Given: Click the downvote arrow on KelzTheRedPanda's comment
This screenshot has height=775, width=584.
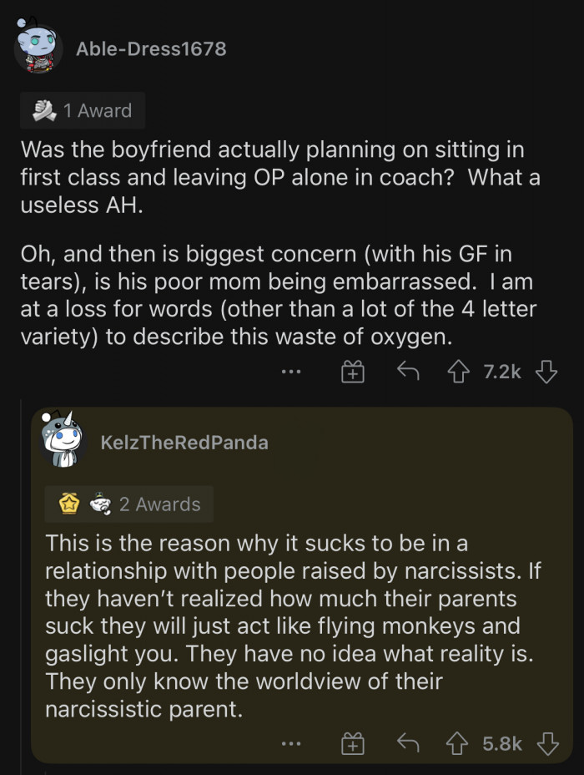Looking at the screenshot, I should [547, 743].
